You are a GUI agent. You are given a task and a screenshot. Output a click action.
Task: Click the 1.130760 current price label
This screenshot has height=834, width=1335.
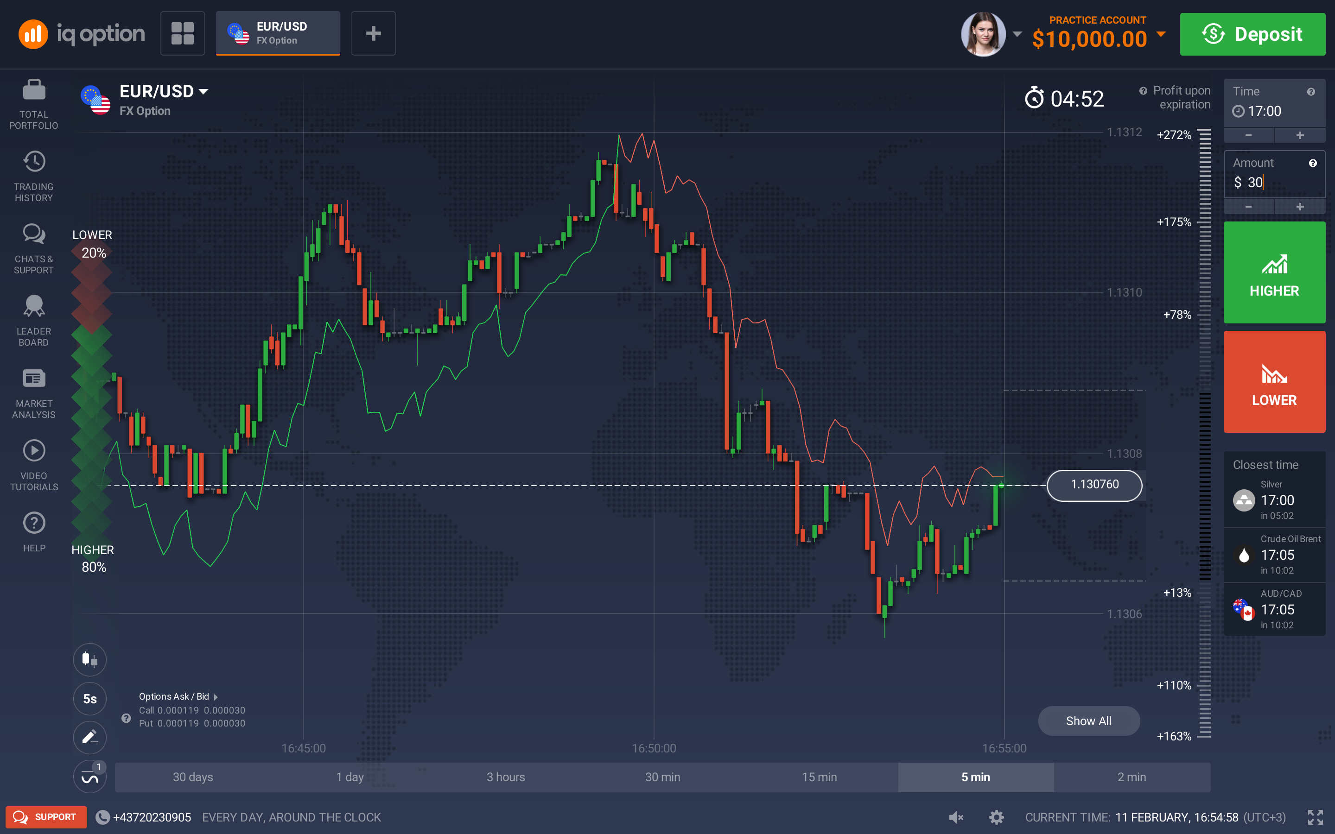pos(1094,485)
